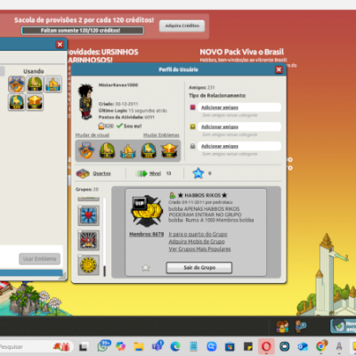Click the Opera browser taskbar icon
Viewport: 356px width, 356px height.
pos(266,346)
